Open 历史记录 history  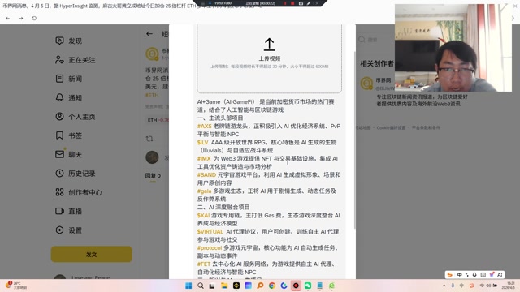point(76,173)
